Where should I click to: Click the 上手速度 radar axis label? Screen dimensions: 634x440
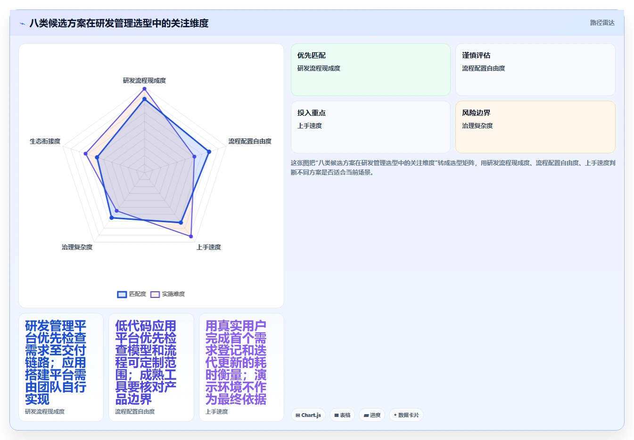(209, 247)
